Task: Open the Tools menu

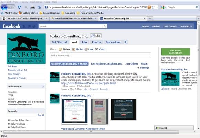Action: [47, 2]
